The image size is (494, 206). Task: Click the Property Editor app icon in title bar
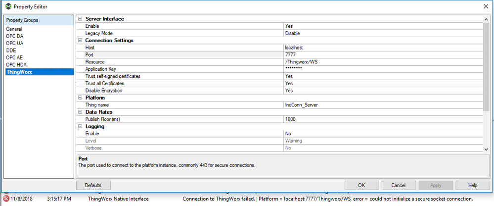8,6
